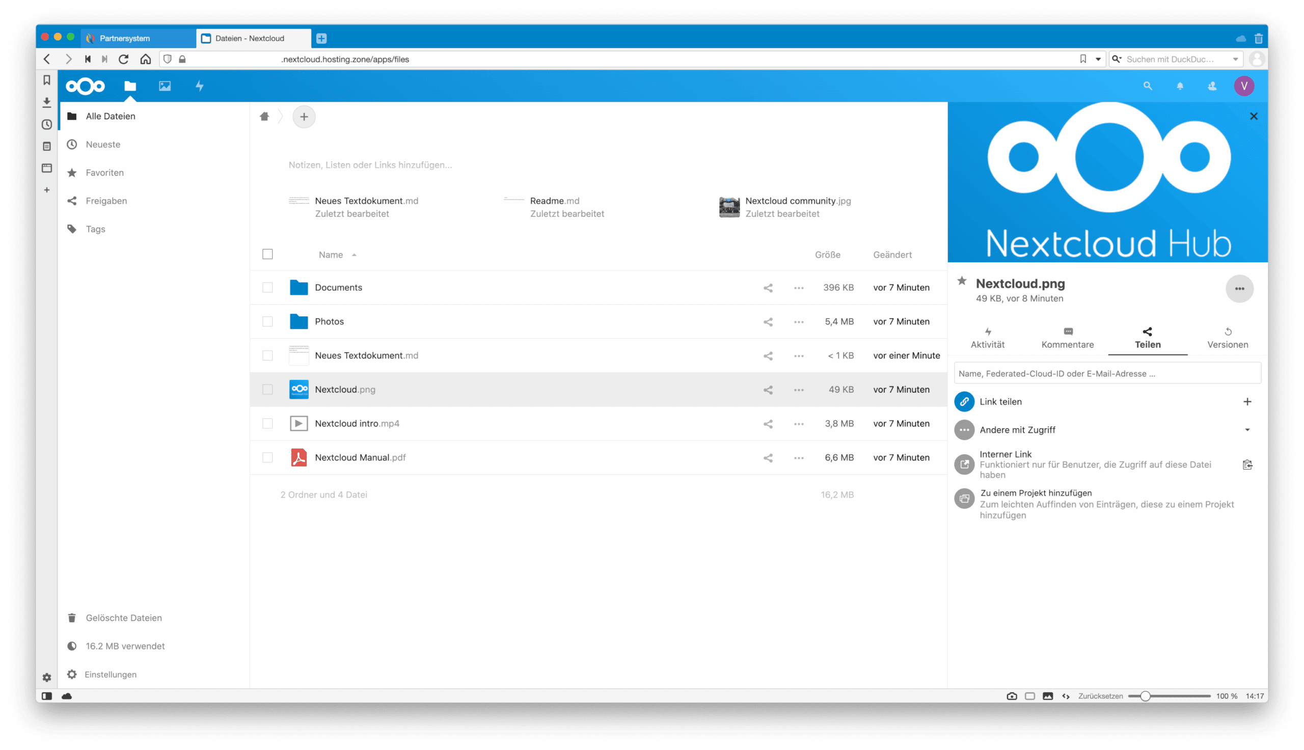
Task: Sort files by Größe column
Action: (827, 255)
